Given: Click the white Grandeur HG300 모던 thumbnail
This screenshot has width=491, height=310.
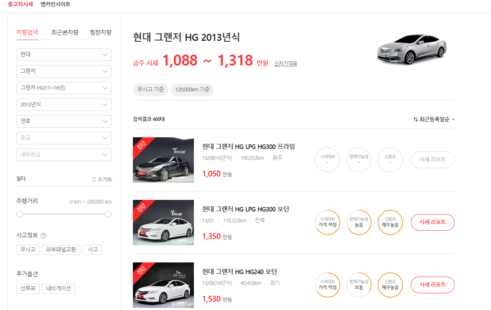Looking at the screenshot, I should (x=163, y=222).
